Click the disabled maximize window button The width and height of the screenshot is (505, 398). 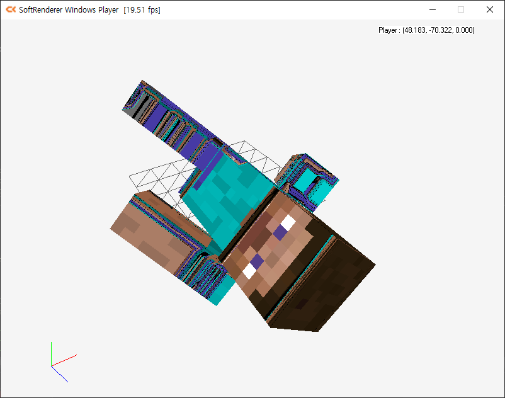tap(461, 9)
